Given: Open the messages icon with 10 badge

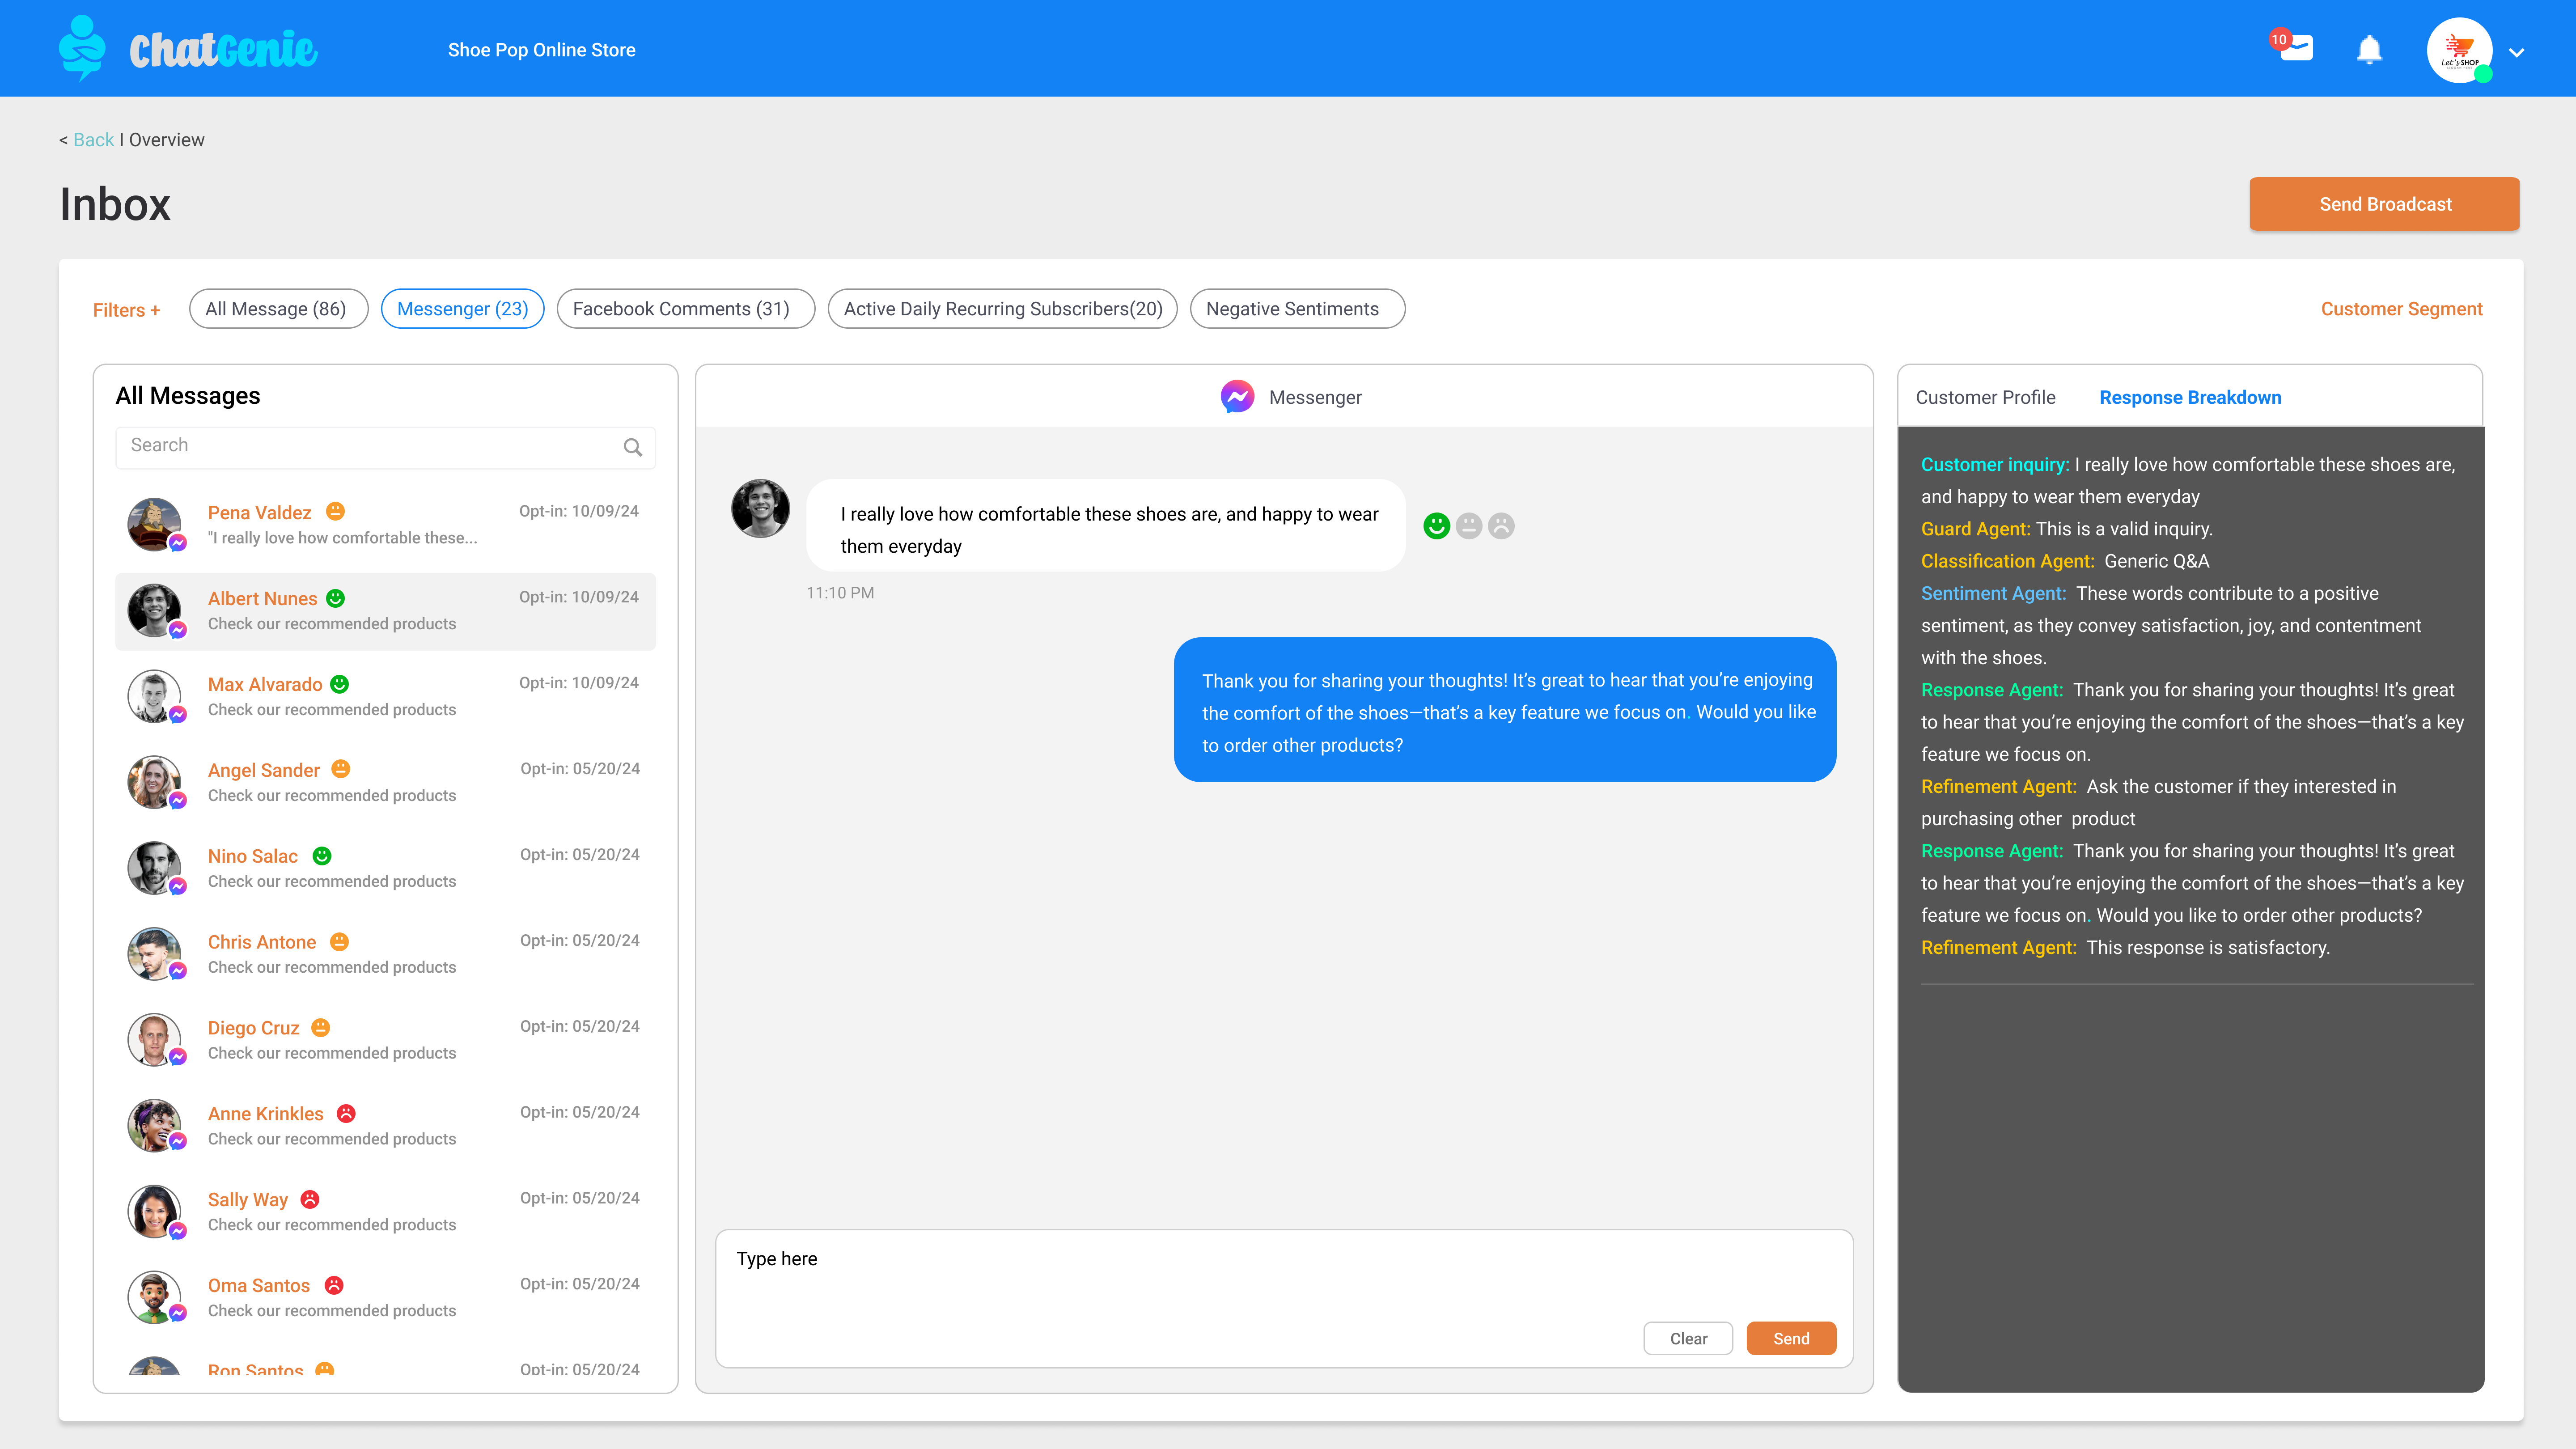Looking at the screenshot, I should [x=2292, y=46].
